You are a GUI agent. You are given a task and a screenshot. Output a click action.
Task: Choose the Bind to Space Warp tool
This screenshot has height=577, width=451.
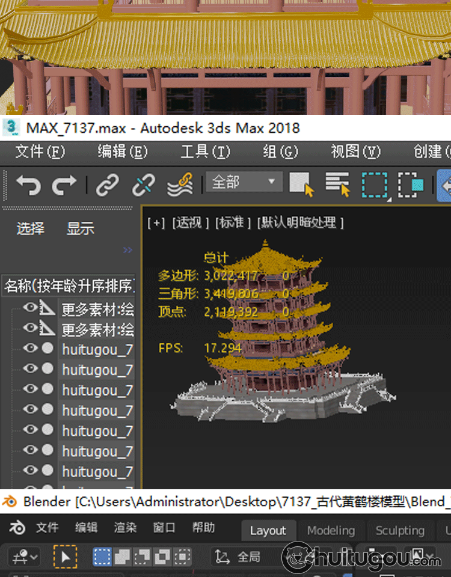(x=180, y=185)
